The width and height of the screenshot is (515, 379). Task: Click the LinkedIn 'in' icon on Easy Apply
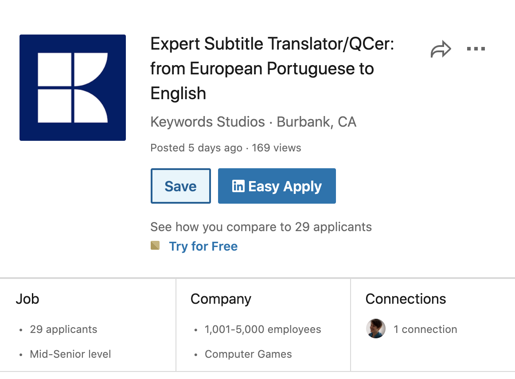click(238, 186)
